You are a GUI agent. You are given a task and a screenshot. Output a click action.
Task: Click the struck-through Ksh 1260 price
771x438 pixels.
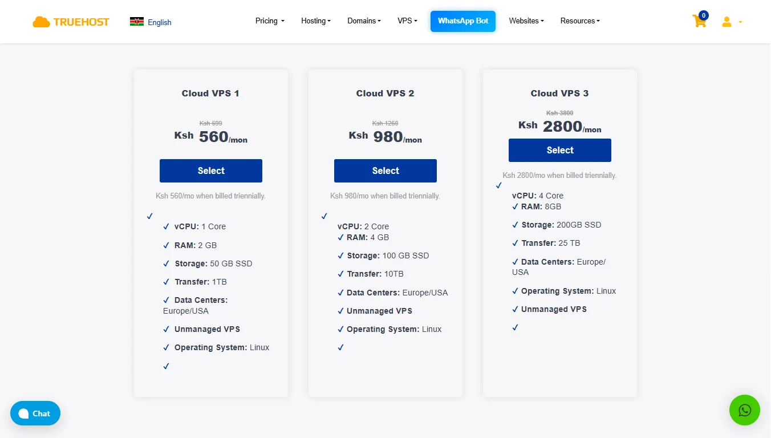pyautogui.click(x=385, y=123)
